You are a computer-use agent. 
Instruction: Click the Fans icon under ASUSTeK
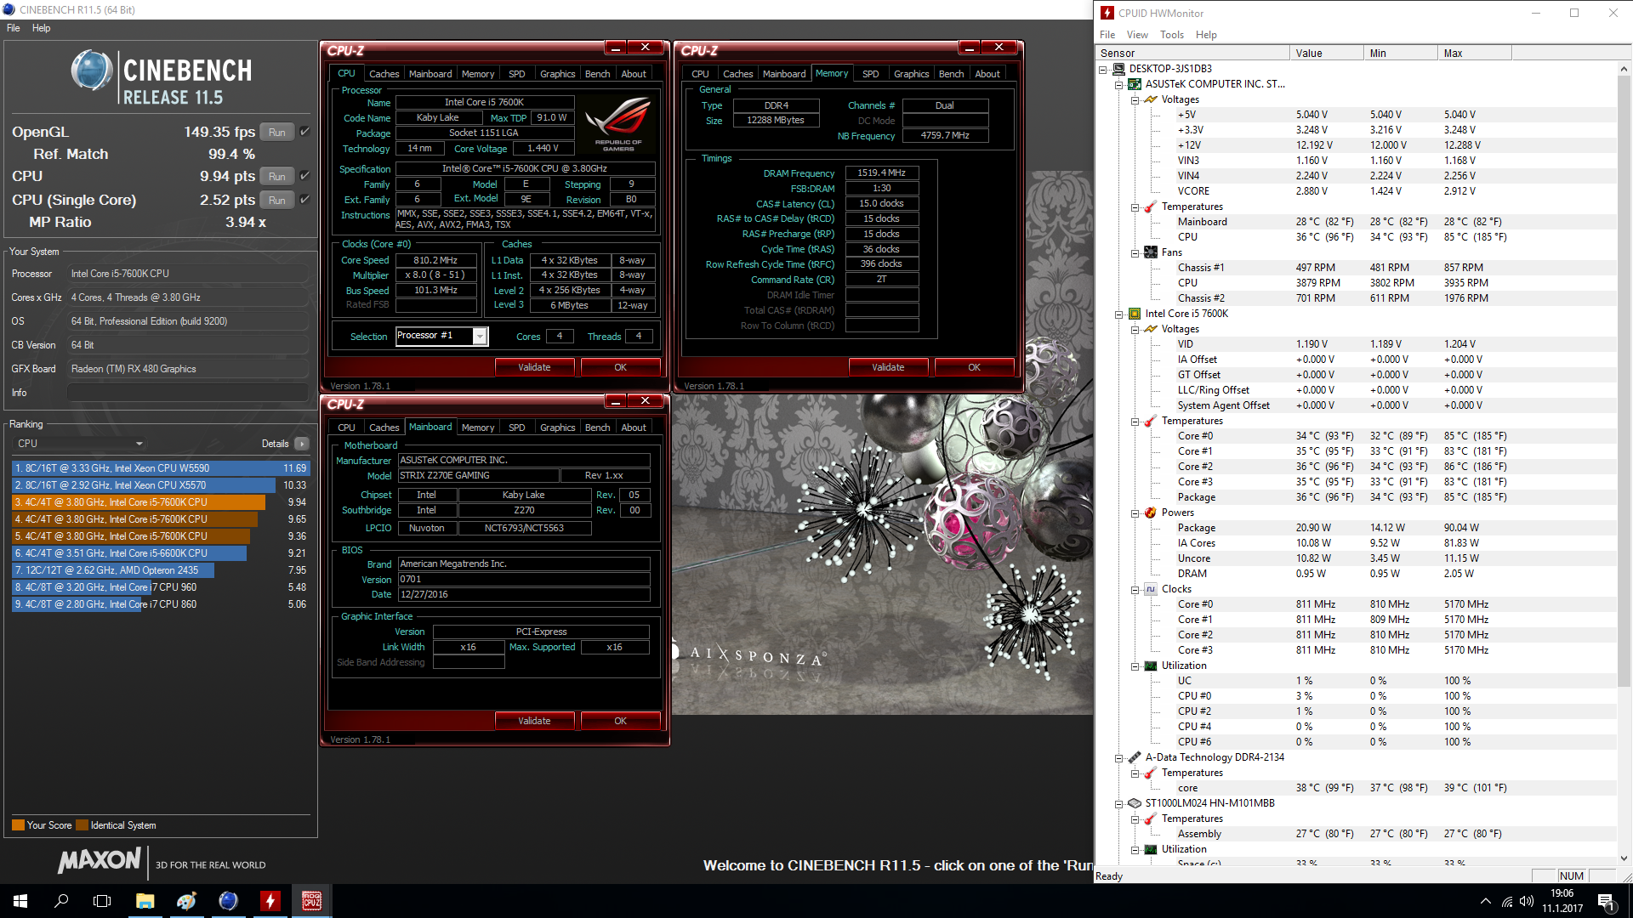1151,252
